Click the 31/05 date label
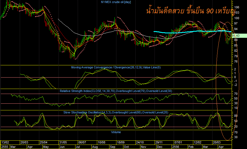This screenshot has width=247, height=149. 63,142
